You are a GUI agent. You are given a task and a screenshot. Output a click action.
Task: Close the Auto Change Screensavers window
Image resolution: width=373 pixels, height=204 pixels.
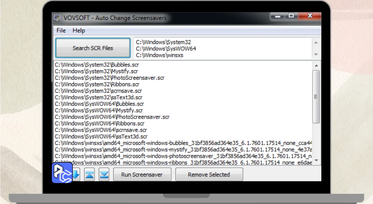310,16
